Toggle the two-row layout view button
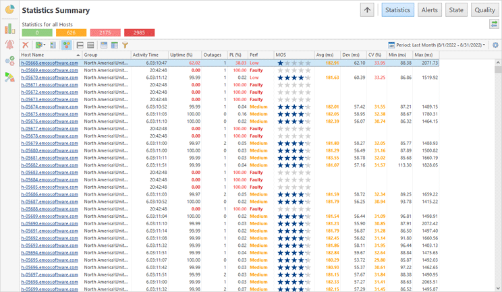This screenshot has width=502, height=292. coord(80,45)
